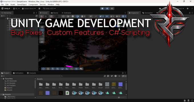The image size is (194, 102).
Task: Open the Unity VCS dropdown
Action: [x=49, y=8]
